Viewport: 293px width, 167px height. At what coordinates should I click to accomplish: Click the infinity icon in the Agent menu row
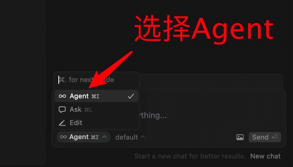[62, 96]
